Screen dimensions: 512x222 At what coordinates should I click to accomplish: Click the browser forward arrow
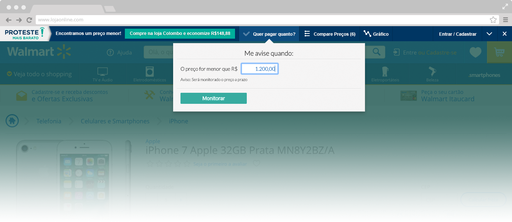point(19,20)
